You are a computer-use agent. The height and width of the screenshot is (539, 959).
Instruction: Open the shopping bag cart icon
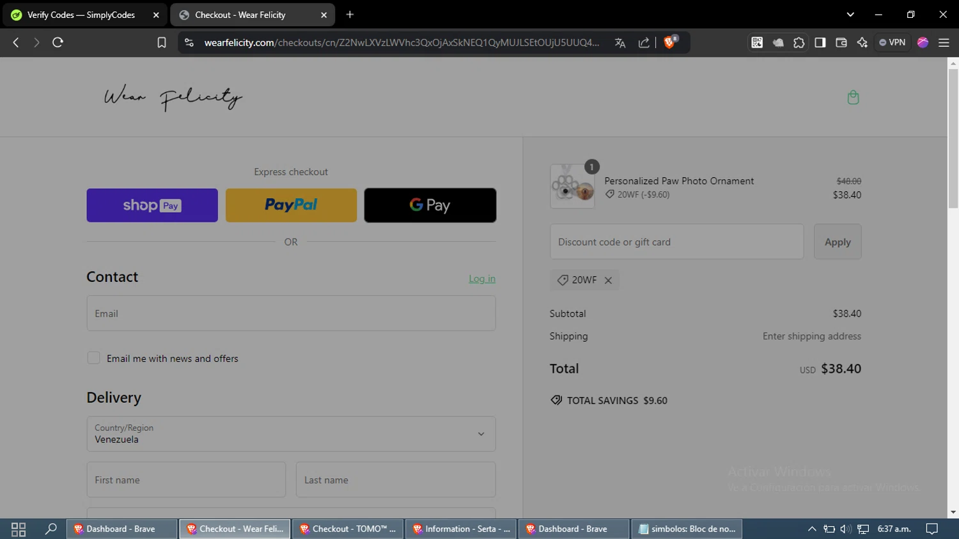853,97
